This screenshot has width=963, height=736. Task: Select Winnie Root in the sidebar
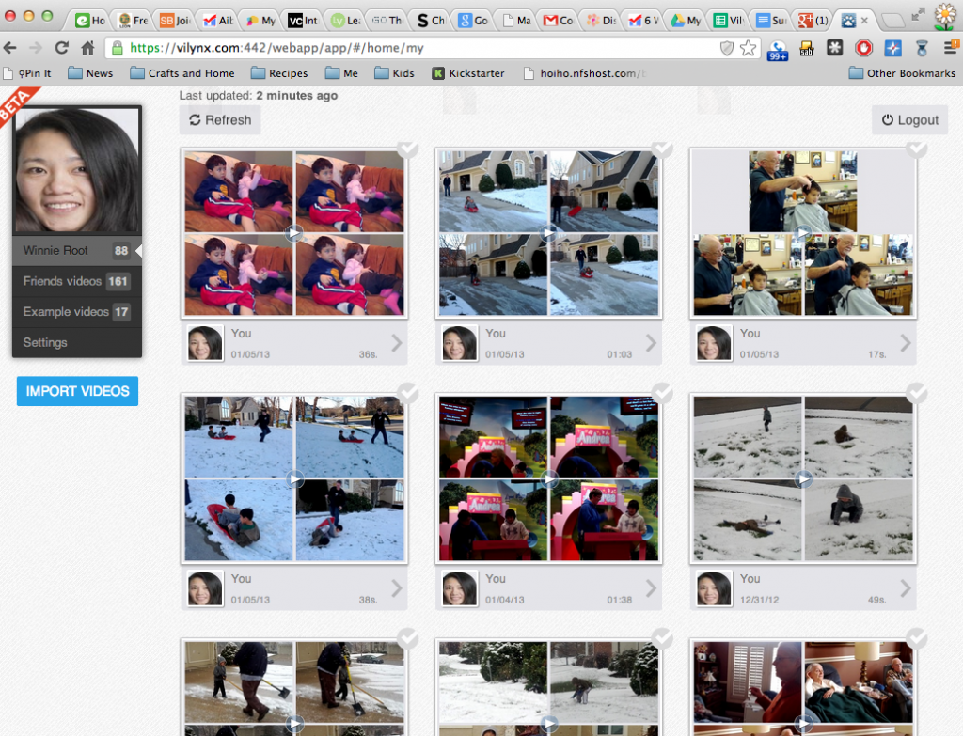click(77, 250)
